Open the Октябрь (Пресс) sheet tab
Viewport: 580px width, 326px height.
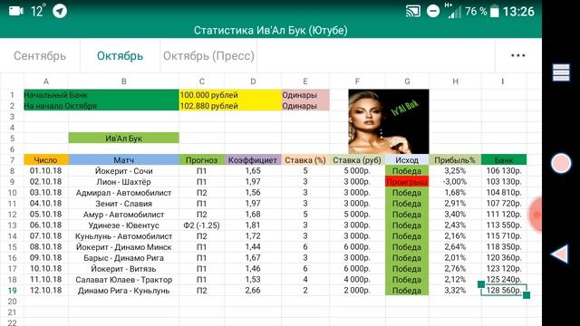pyautogui.click(x=208, y=56)
